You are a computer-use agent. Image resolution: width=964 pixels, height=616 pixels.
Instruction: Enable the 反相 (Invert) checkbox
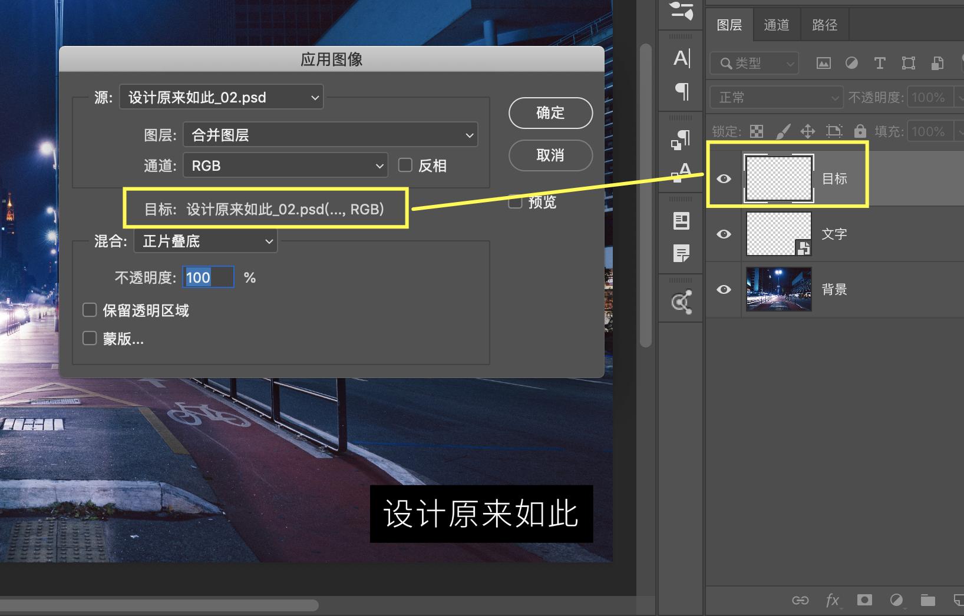(x=405, y=165)
